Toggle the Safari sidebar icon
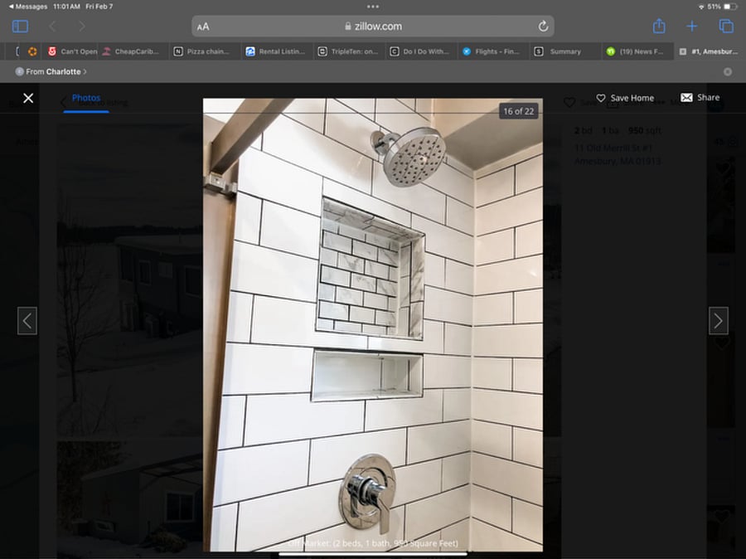The image size is (746, 559). click(20, 27)
